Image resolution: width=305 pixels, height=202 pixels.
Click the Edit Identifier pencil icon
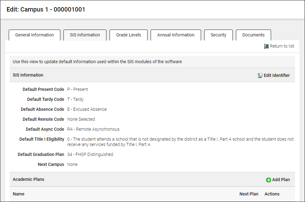(x=260, y=75)
